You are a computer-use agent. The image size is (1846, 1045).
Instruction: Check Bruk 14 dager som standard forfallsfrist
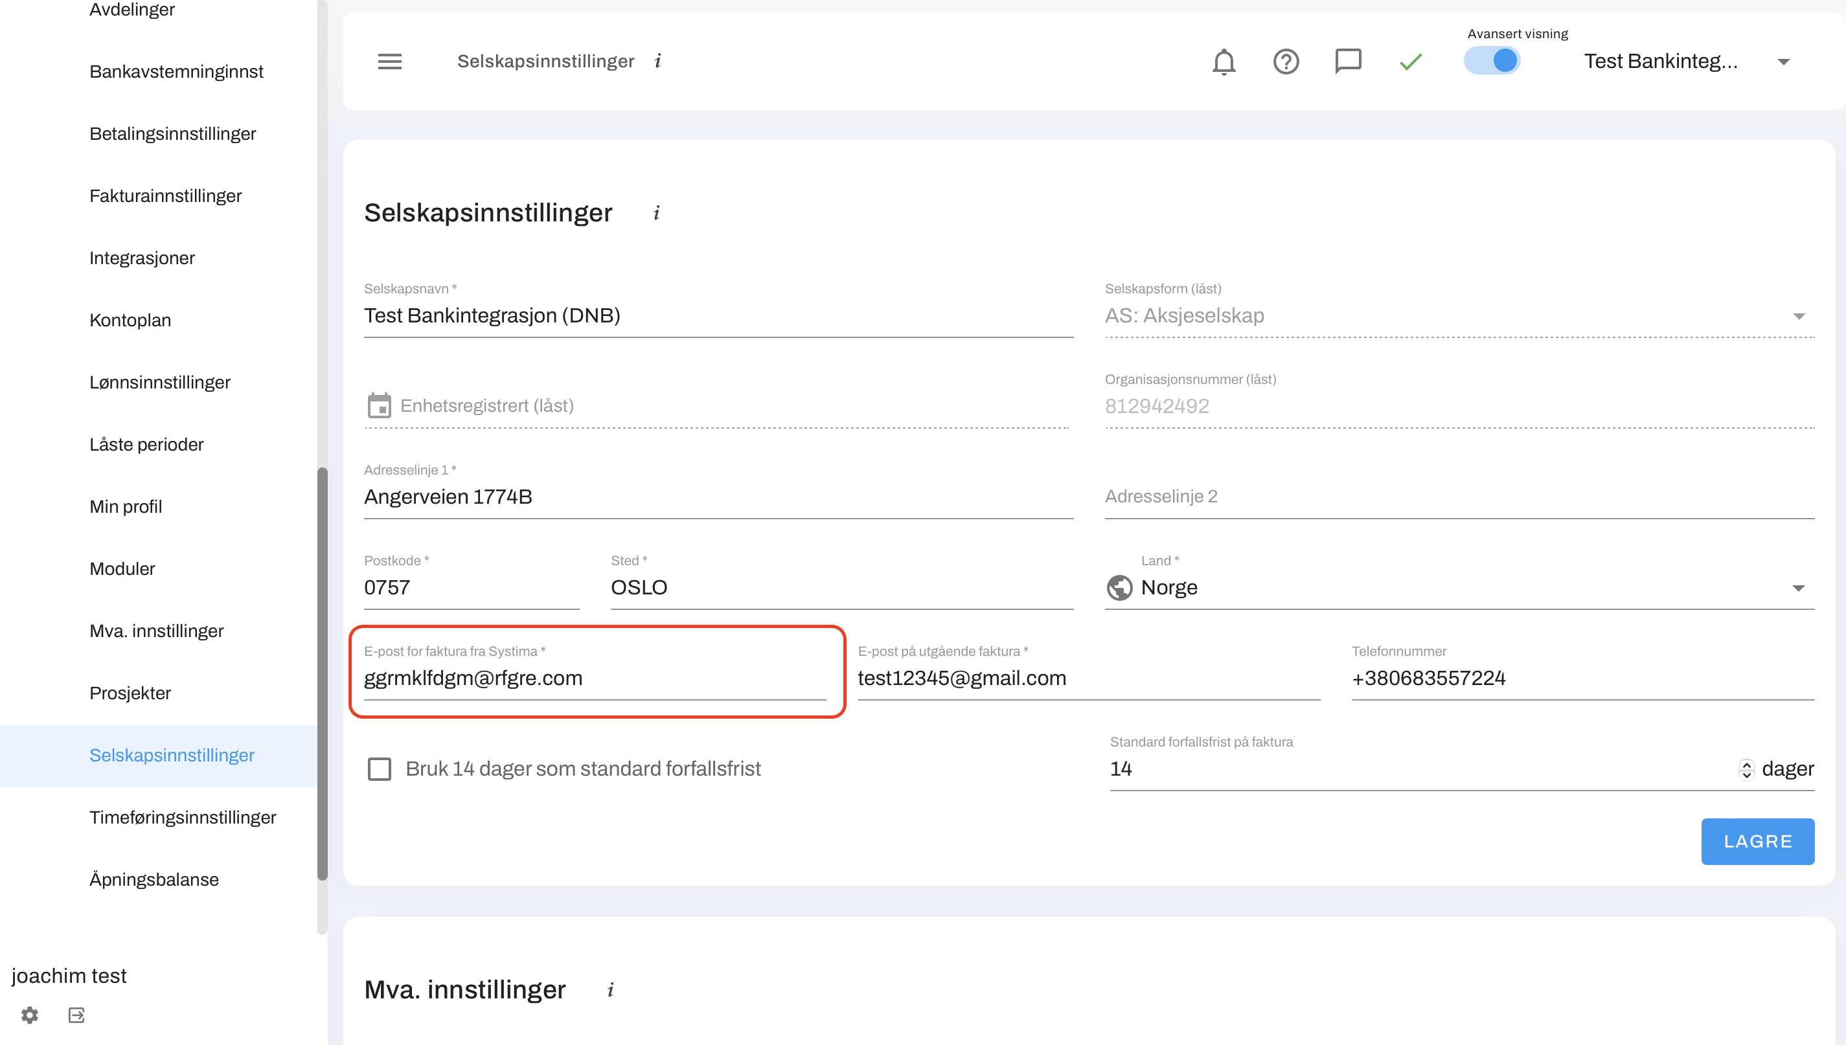point(379,769)
